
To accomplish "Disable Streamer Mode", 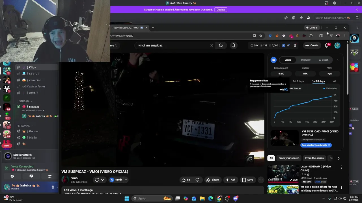I will 221,10.
